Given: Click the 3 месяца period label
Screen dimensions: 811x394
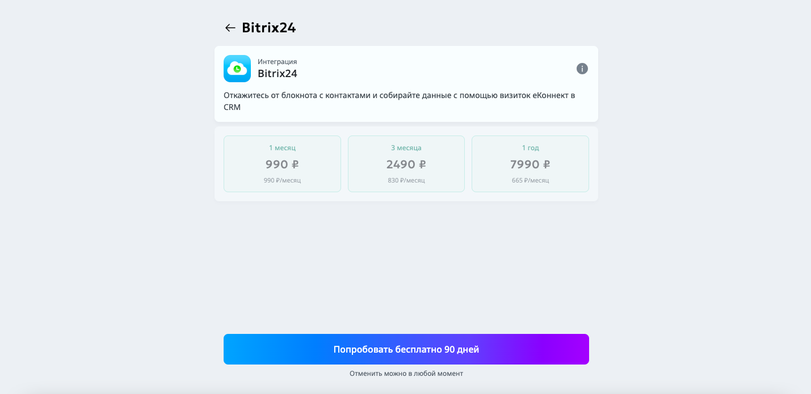Looking at the screenshot, I should click(x=406, y=147).
